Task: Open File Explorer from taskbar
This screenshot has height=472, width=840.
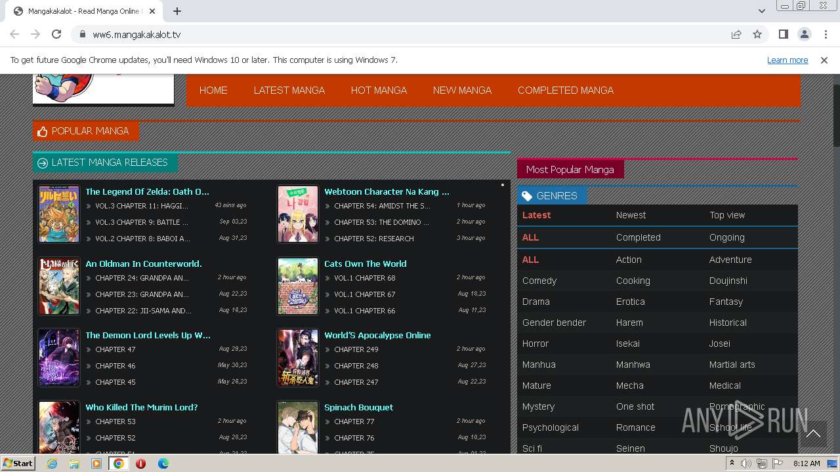Action: [74, 463]
